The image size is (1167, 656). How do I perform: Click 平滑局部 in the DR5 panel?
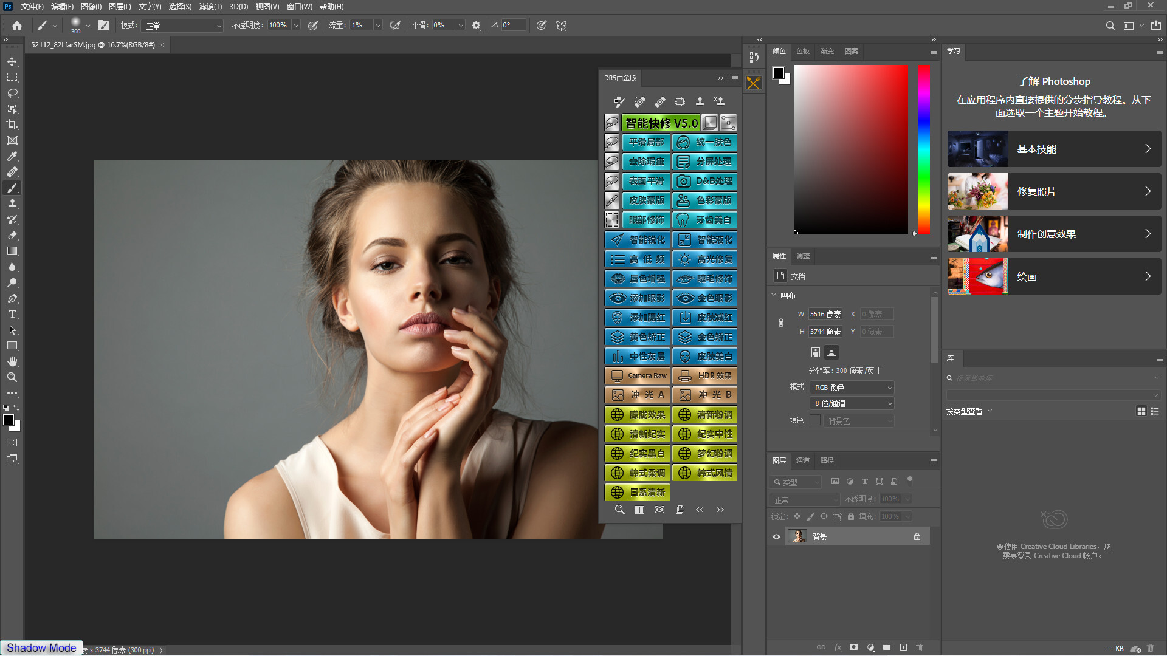pyautogui.click(x=645, y=142)
